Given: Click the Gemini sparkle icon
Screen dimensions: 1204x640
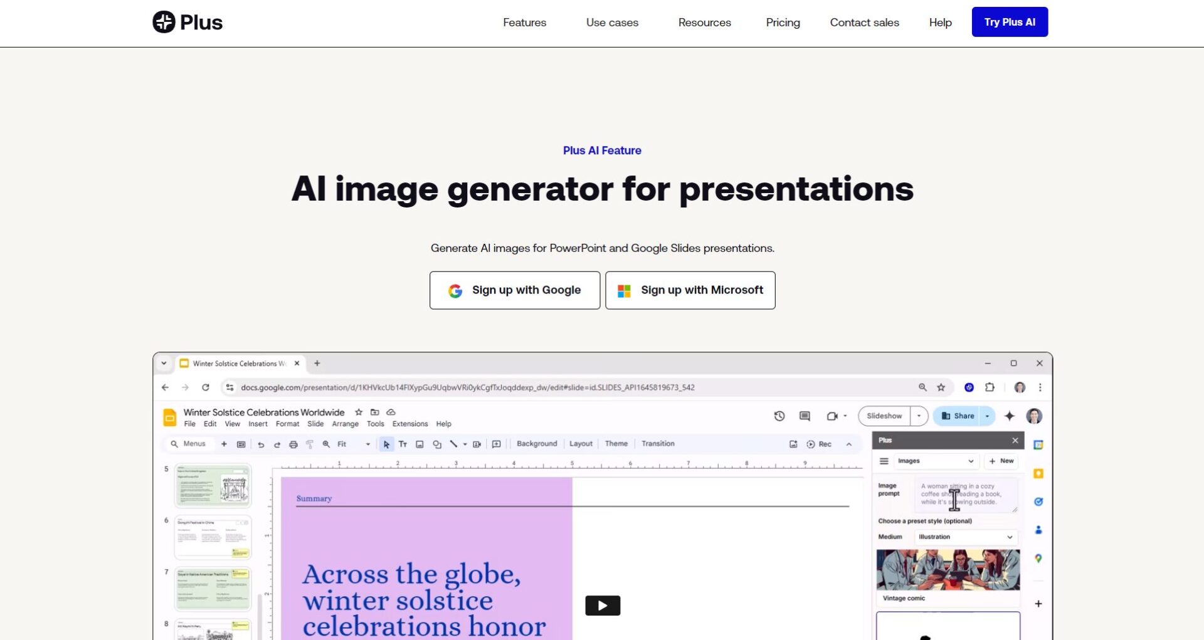Looking at the screenshot, I should pyautogui.click(x=1010, y=416).
